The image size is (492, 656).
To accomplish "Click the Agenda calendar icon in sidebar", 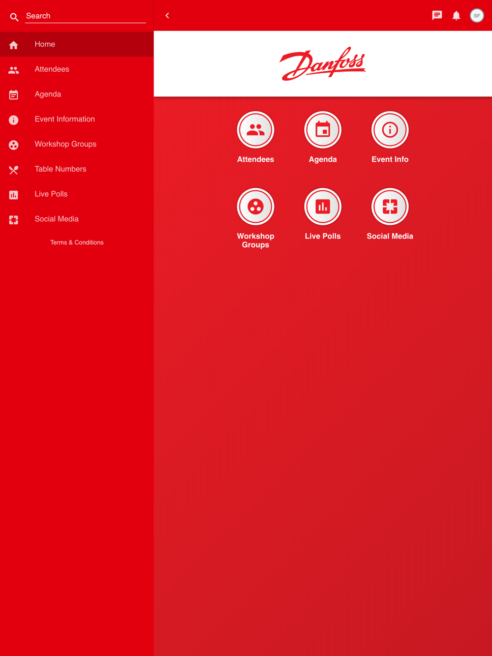I will point(14,95).
